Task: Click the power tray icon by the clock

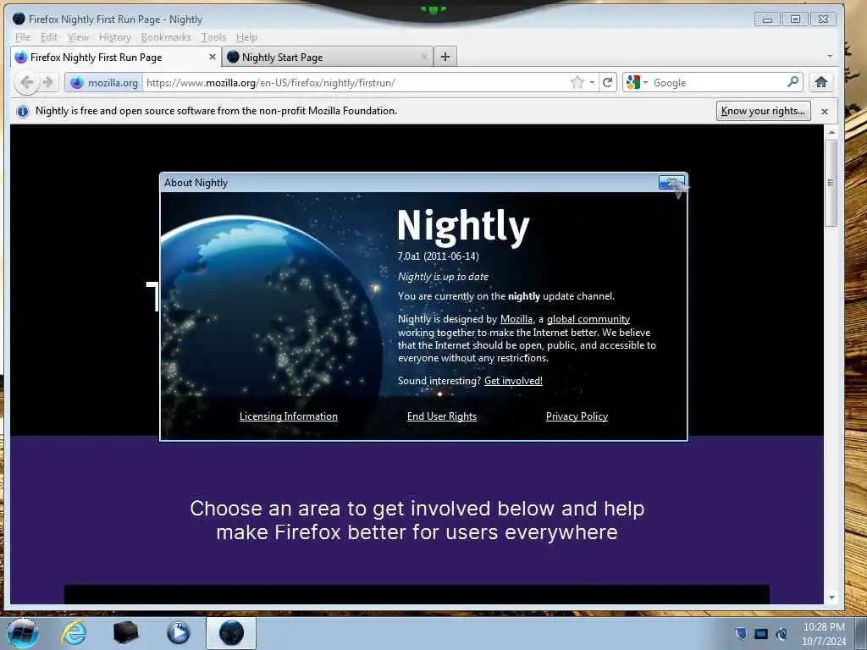Action: pyautogui.click(x=781, y=633)
